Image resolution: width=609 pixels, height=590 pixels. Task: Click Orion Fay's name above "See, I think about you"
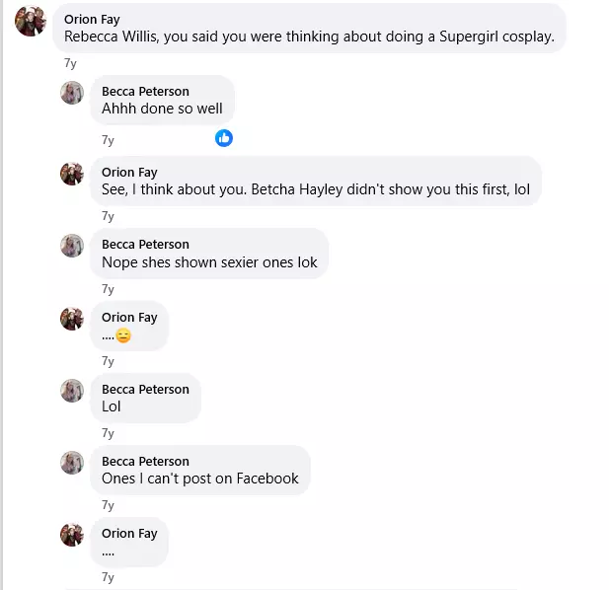tap(129, 172)
